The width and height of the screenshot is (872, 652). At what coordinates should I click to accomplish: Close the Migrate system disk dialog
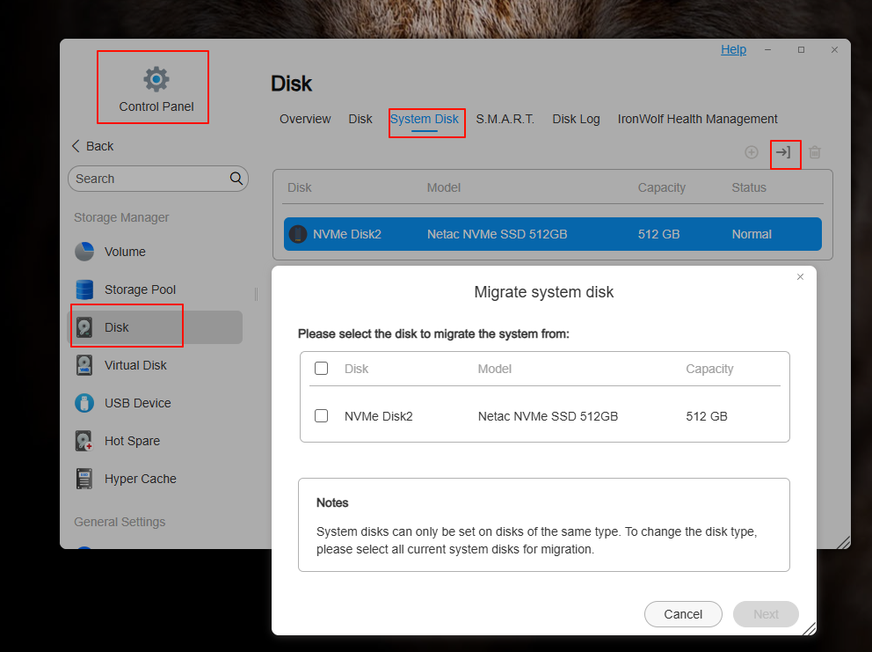800,276
